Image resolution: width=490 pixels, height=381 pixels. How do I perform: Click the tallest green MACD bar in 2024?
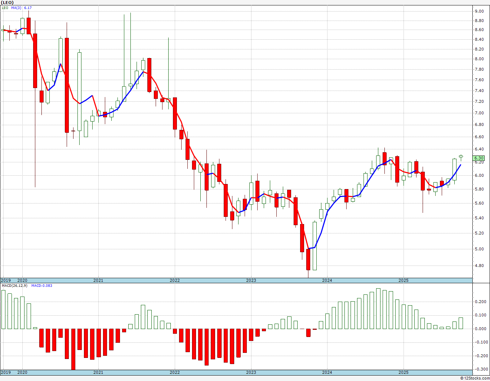point(378,308)
